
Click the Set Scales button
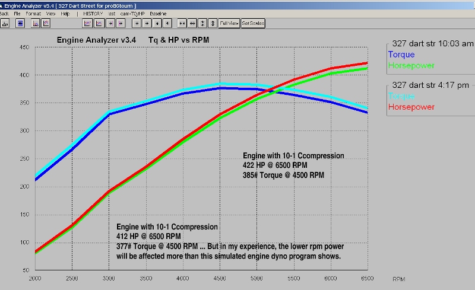(x=253, y=23)
